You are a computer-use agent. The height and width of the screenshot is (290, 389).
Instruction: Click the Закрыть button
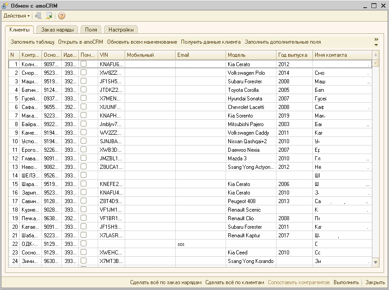point(375,282)
